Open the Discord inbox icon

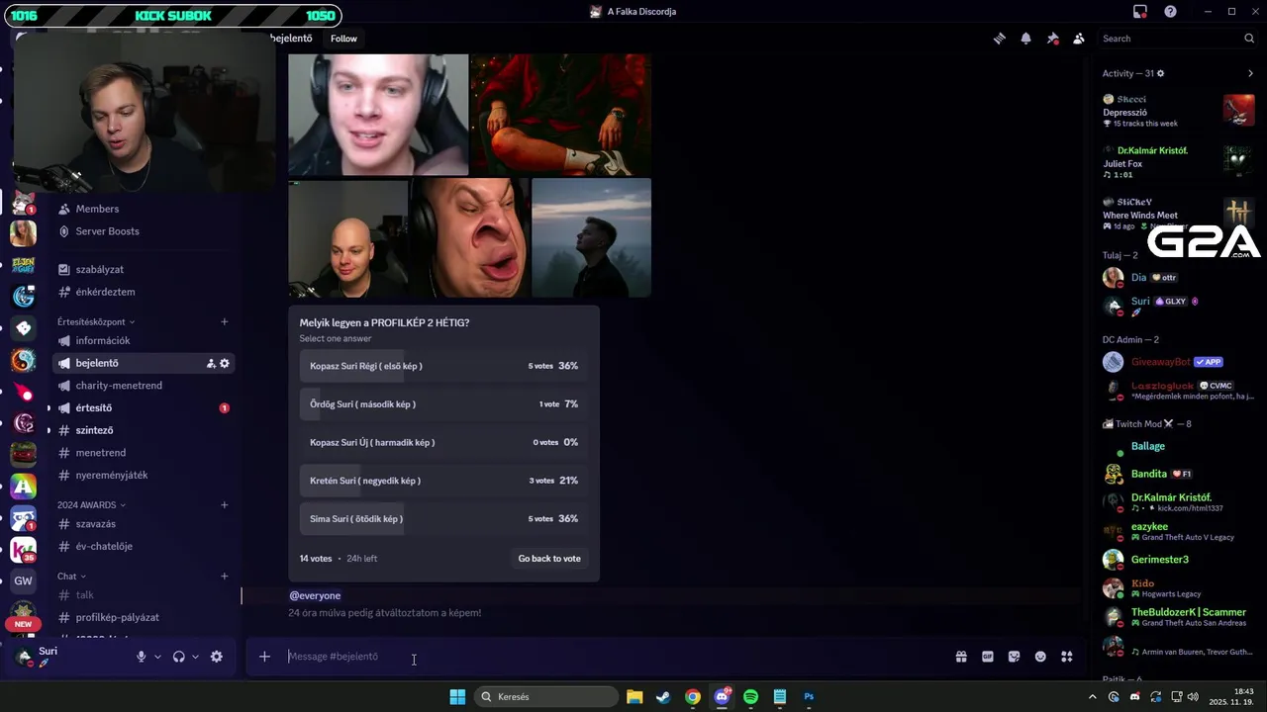[1140, 12]
